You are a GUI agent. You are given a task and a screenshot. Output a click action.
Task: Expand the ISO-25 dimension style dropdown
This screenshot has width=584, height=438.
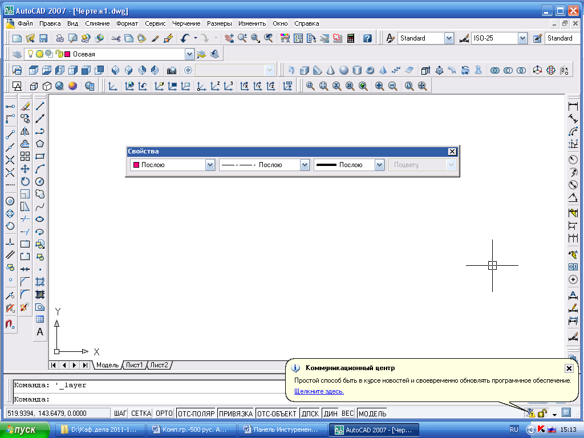pos(522,38)
